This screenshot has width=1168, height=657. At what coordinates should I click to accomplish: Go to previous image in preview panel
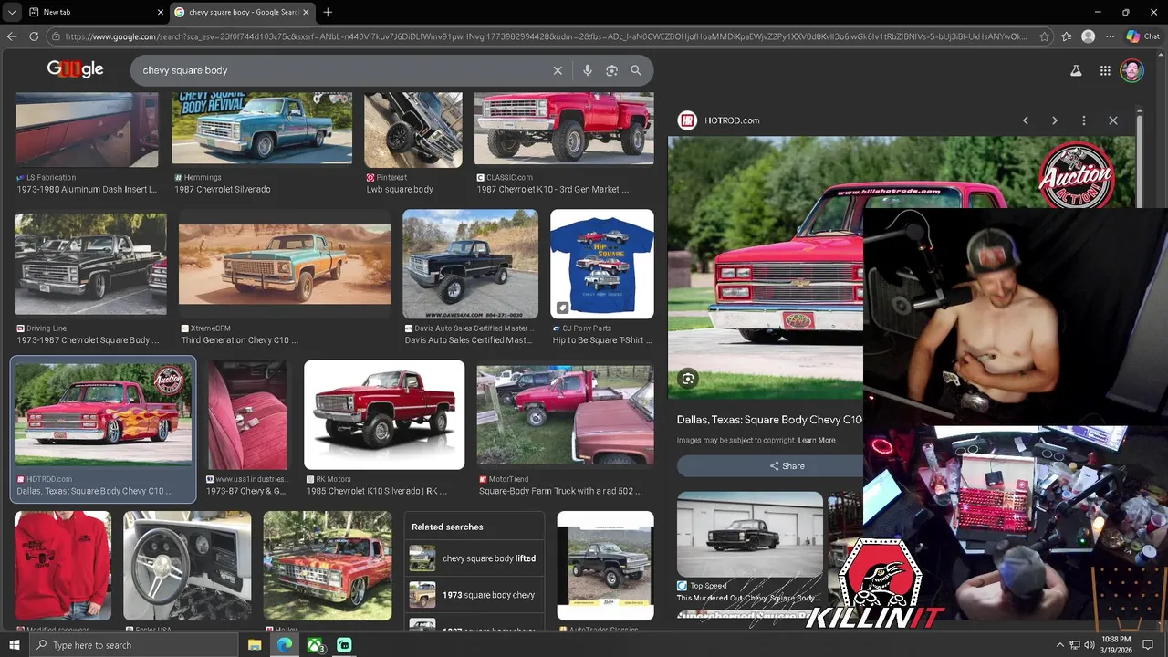(x=1026, y=120)
